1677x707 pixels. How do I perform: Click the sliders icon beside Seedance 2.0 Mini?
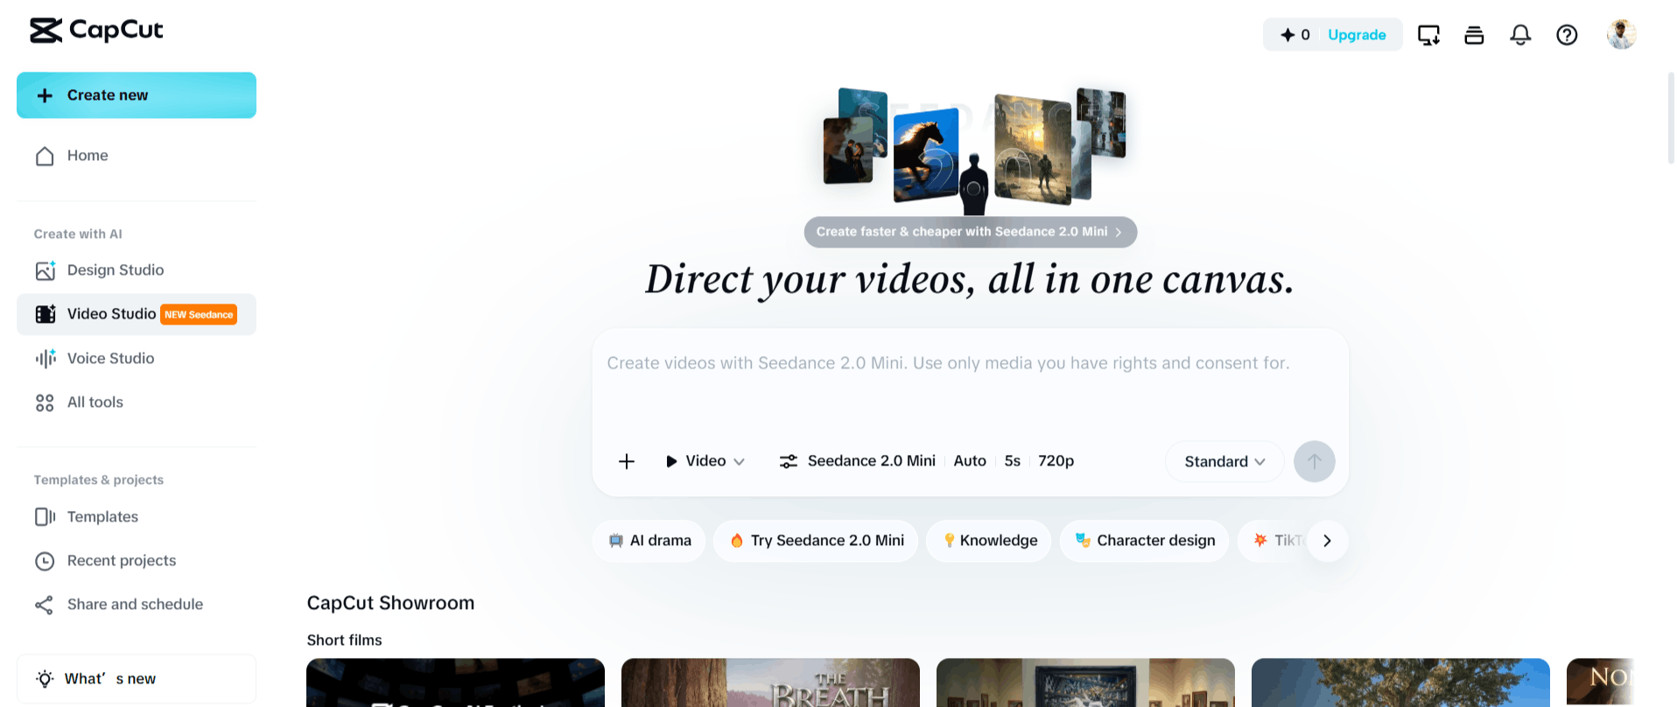coord(789,461)
